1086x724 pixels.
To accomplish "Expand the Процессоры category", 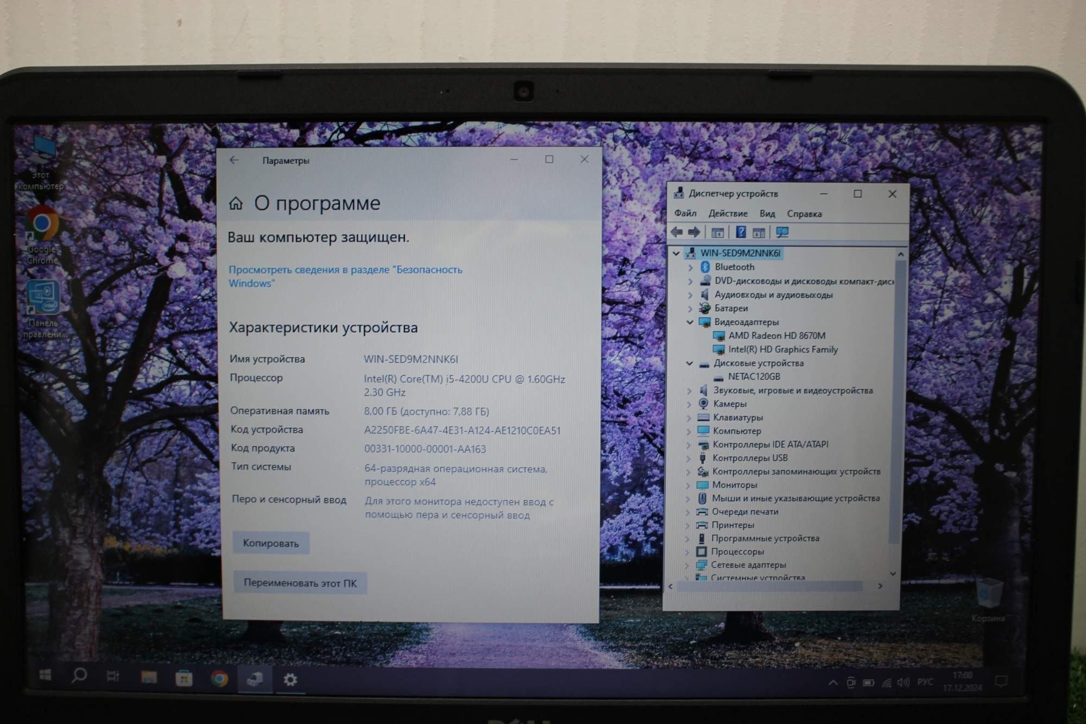I will pyautogui.click(x=687, y=552).
